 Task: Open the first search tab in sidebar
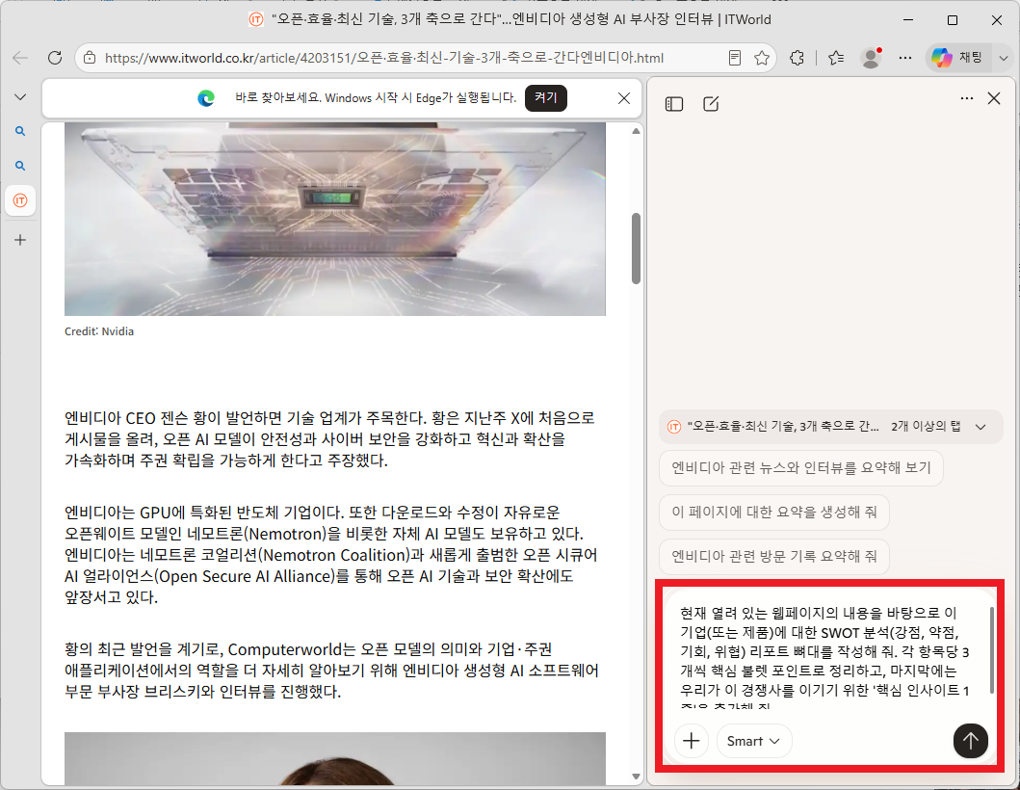[20, 131]
